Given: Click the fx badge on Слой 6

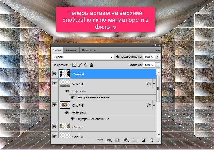Looking at the screenshot, I should pos(149,105).
